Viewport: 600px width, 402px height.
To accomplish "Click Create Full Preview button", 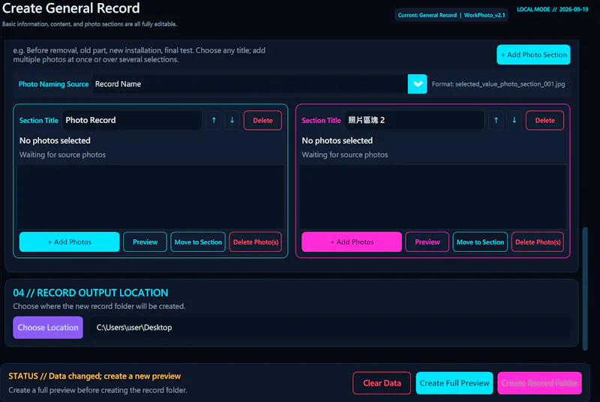I will 454,383.
